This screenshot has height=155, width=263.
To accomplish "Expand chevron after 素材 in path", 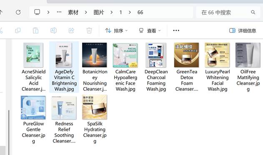I will 86,12.
